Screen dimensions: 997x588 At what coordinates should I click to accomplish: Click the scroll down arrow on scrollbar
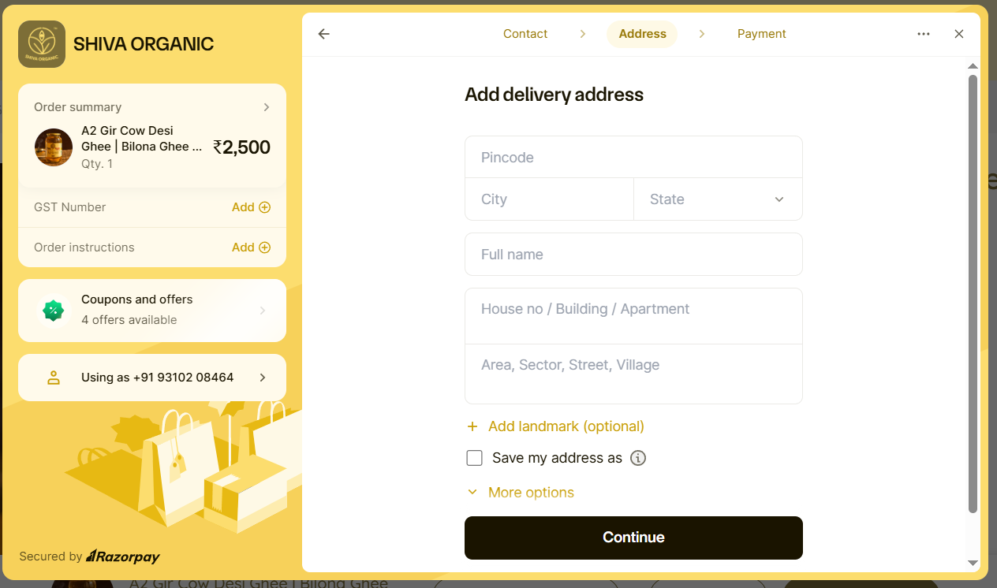[x=973, y=563]
